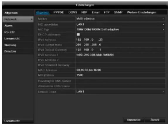Click the IPv4 Adresse field 192.168.0.25

tap(120, 40)
